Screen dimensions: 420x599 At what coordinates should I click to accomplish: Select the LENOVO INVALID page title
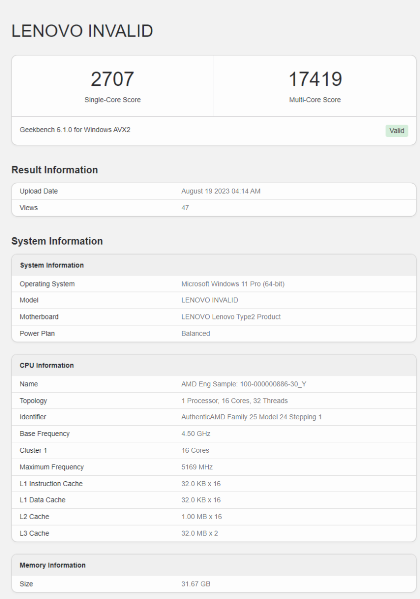click(82, 31)
